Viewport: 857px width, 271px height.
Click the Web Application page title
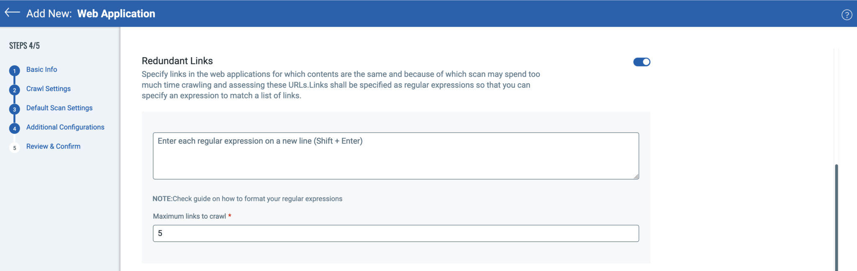click(x=116, y=14)
